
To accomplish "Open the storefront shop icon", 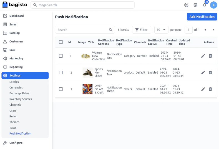I will click(x=195, y=5).
